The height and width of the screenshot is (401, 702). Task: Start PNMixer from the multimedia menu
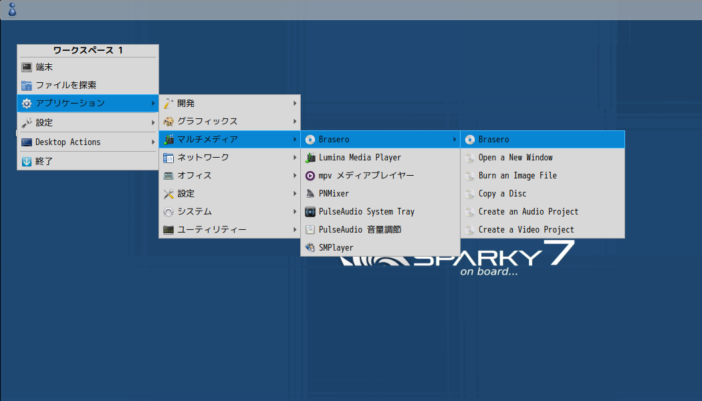(380, 194)
